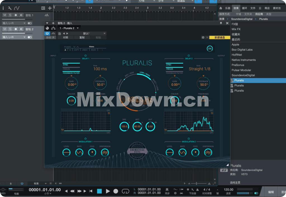The height and width of the screenshot is (197, 286).
Task: Switch to 文件 browser tab
Action: point(253,8)
